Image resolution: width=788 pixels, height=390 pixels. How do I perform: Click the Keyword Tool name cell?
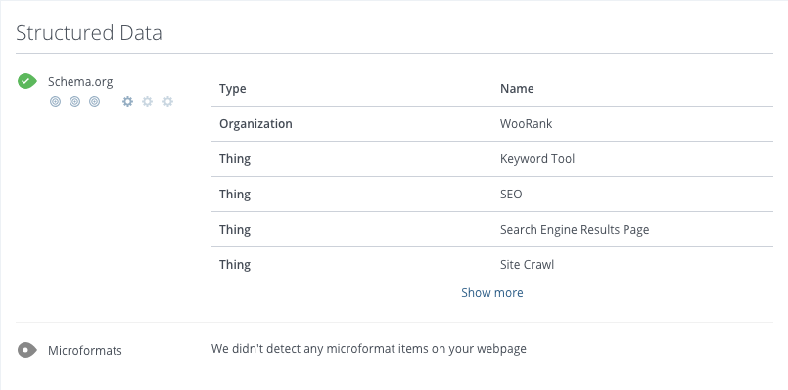[537, 159]
